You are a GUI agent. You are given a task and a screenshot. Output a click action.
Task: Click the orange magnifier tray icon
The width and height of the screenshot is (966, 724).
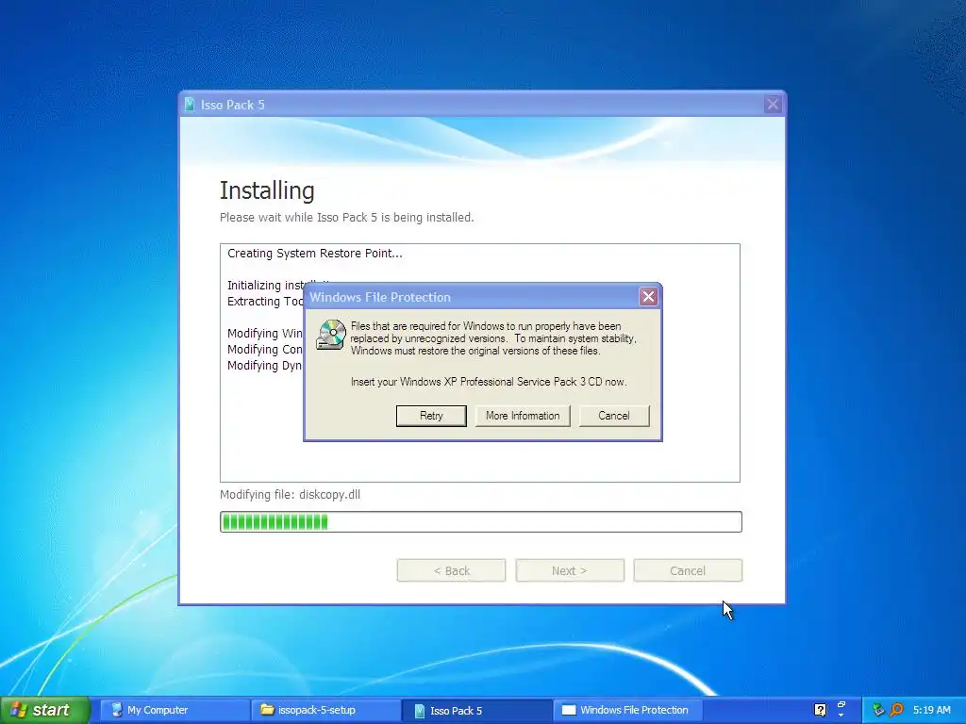tap(896, 710)
